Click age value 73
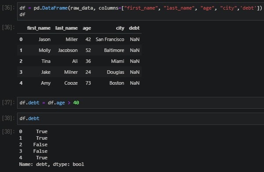The width and height of the screenshot is (264, 172). 88,83
